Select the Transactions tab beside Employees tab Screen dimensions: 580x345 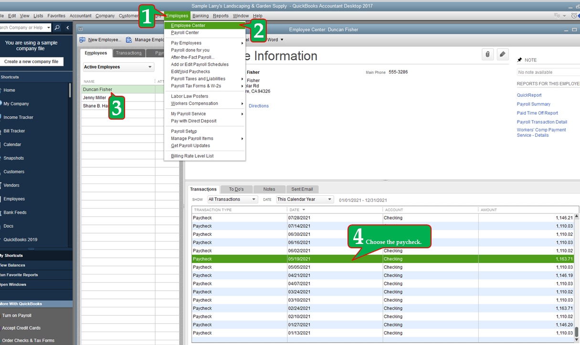pos(129,53)
